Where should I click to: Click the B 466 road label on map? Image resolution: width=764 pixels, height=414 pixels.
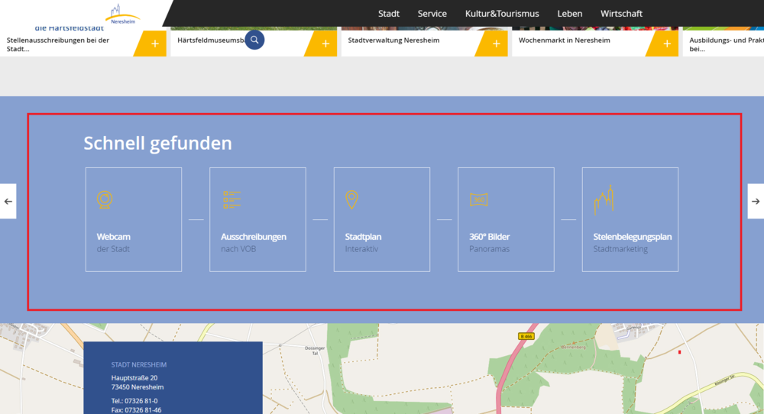pos(525,336)
